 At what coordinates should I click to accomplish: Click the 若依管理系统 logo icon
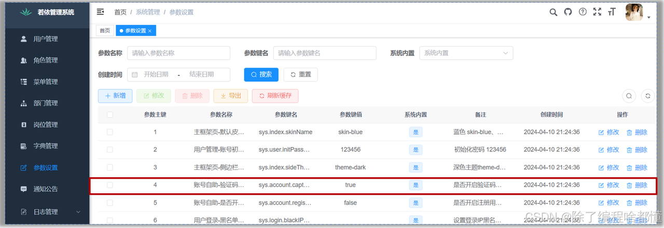25,12
